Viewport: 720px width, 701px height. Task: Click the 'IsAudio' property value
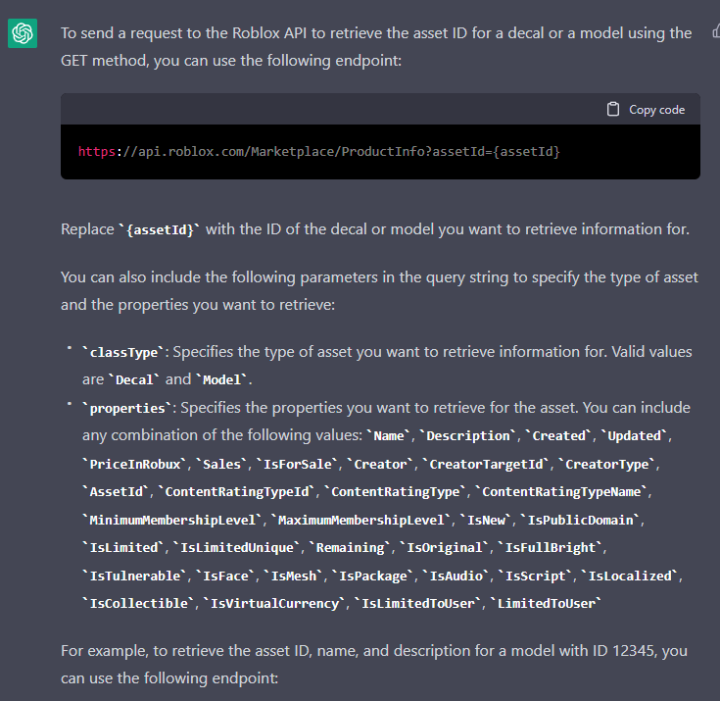pos(456,576)
